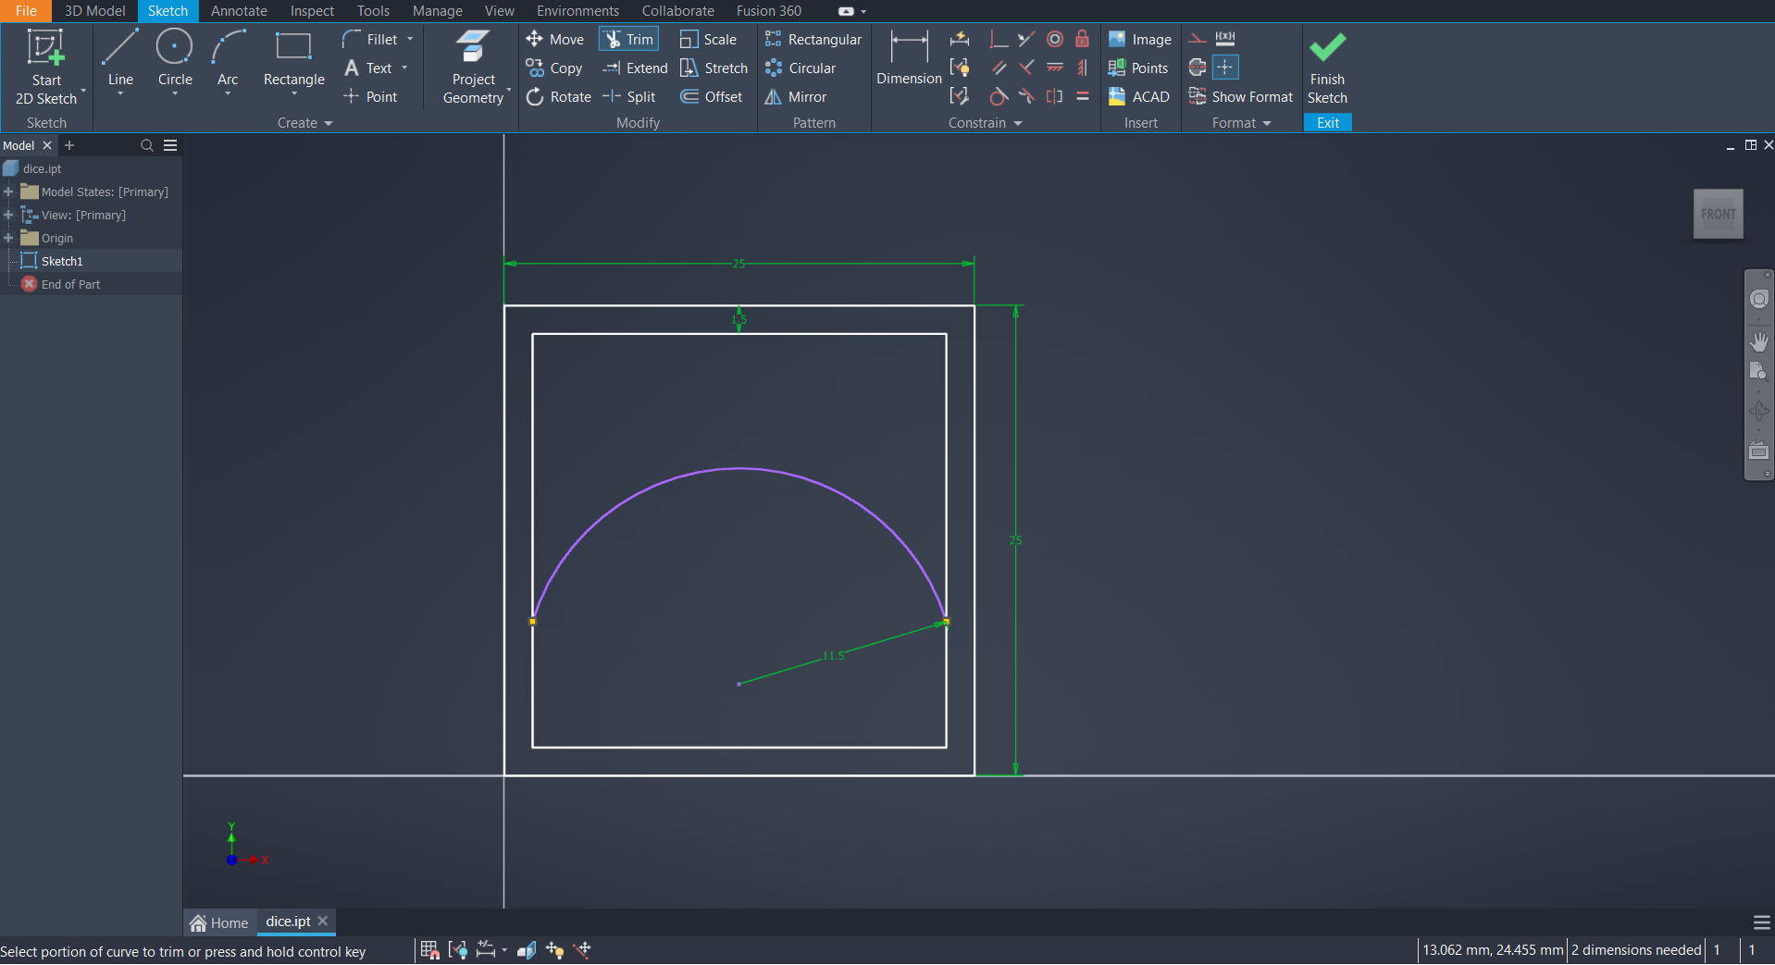Apply the Collinear constraint

click(x=1026, y=39)
